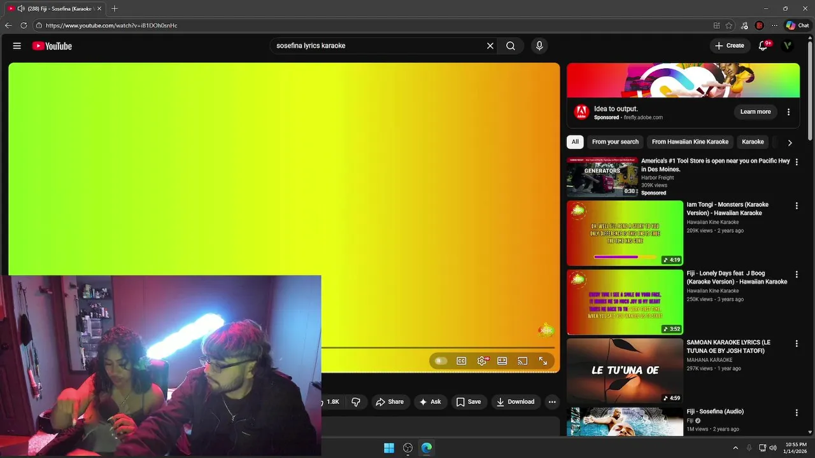Screen dimensions: 815x458
Task: Open a new browser tab
Action: tap(115, 8)
